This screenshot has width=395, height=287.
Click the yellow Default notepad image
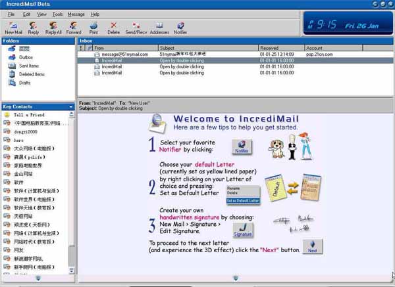[x=275, y=188]
